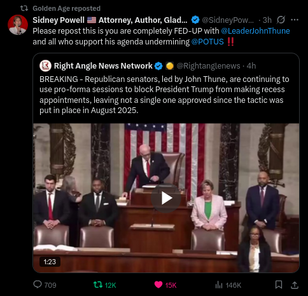Click Right Angle News verified badge

(158, 66)
